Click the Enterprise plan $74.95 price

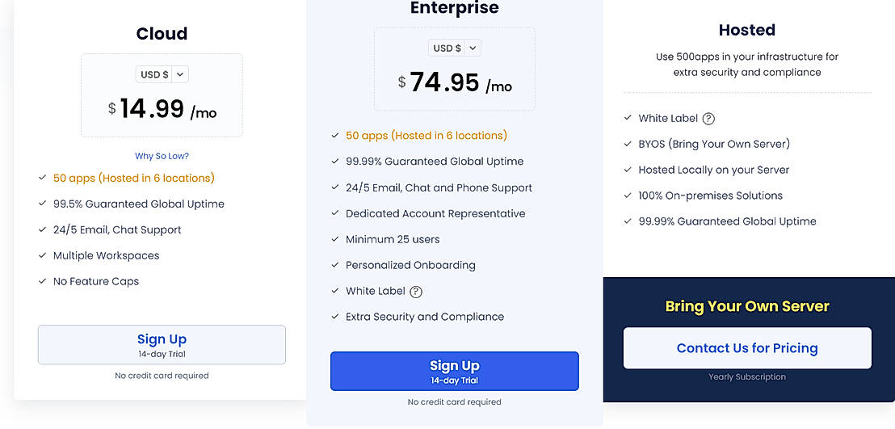point(455,82)
